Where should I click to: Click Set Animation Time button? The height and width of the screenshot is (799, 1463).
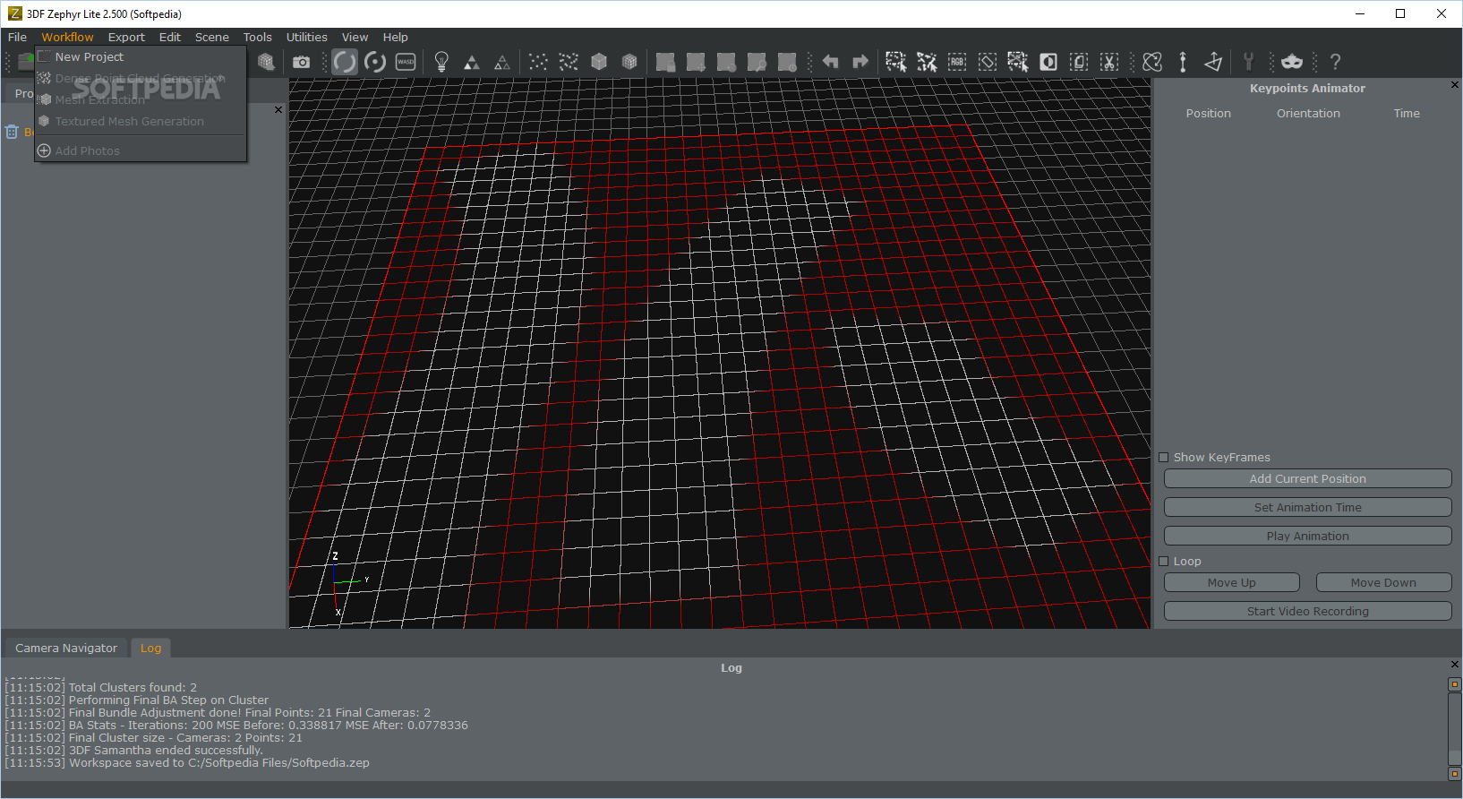[1307, 508]
